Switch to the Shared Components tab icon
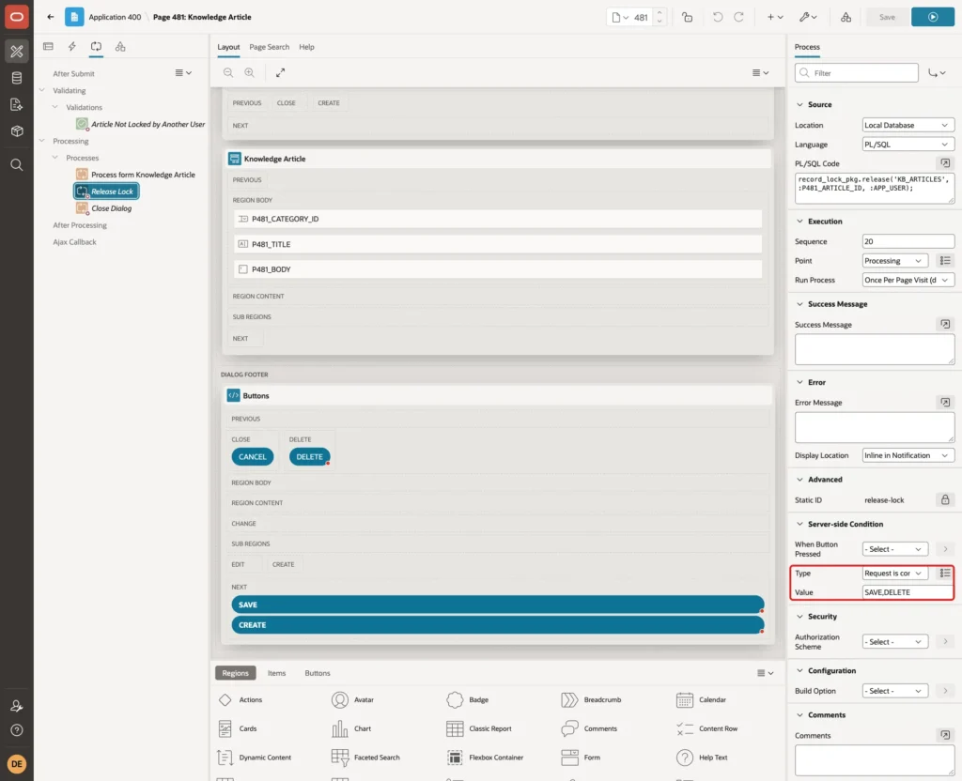962x781 pixels. coord(120,47)
